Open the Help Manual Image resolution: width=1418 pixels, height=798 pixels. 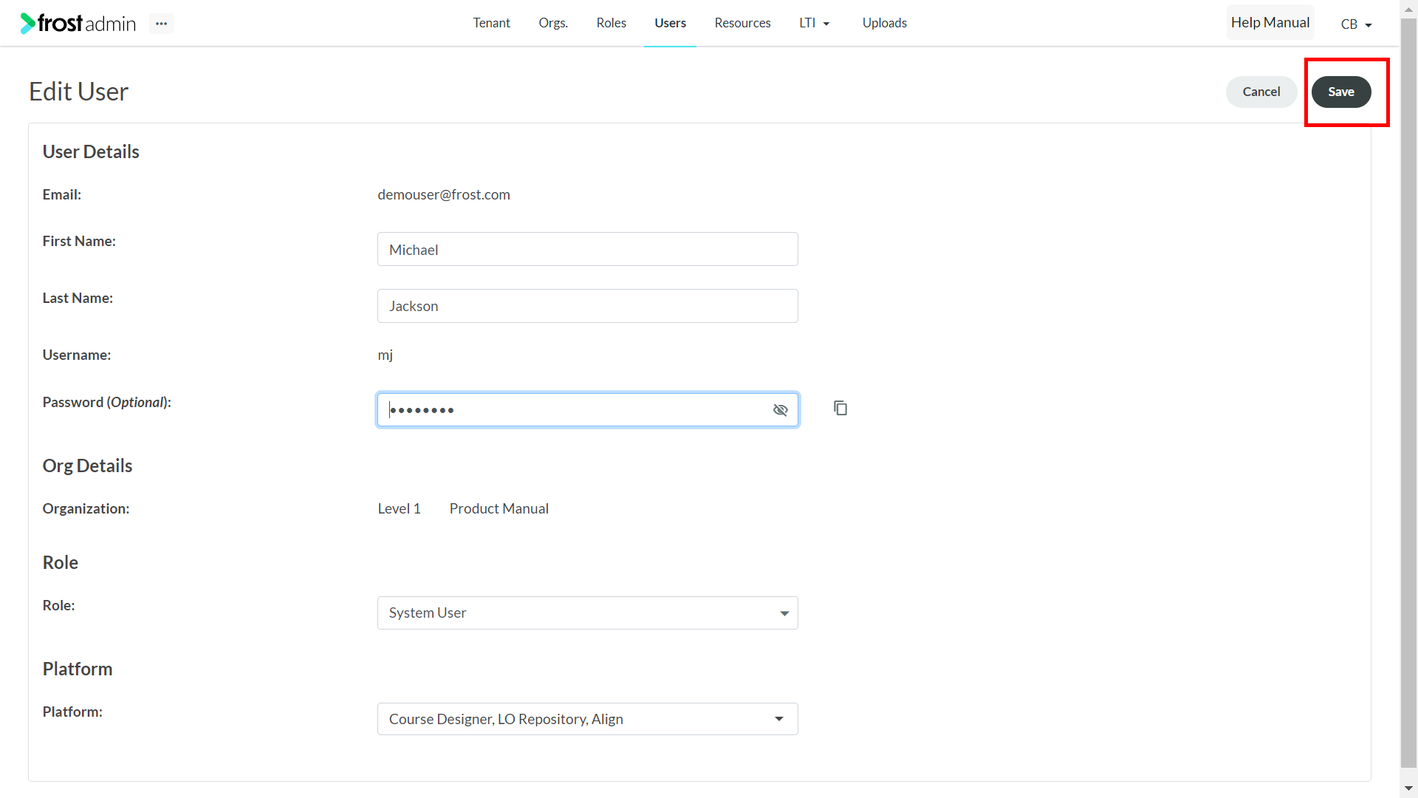click(x=1270, y=23)
